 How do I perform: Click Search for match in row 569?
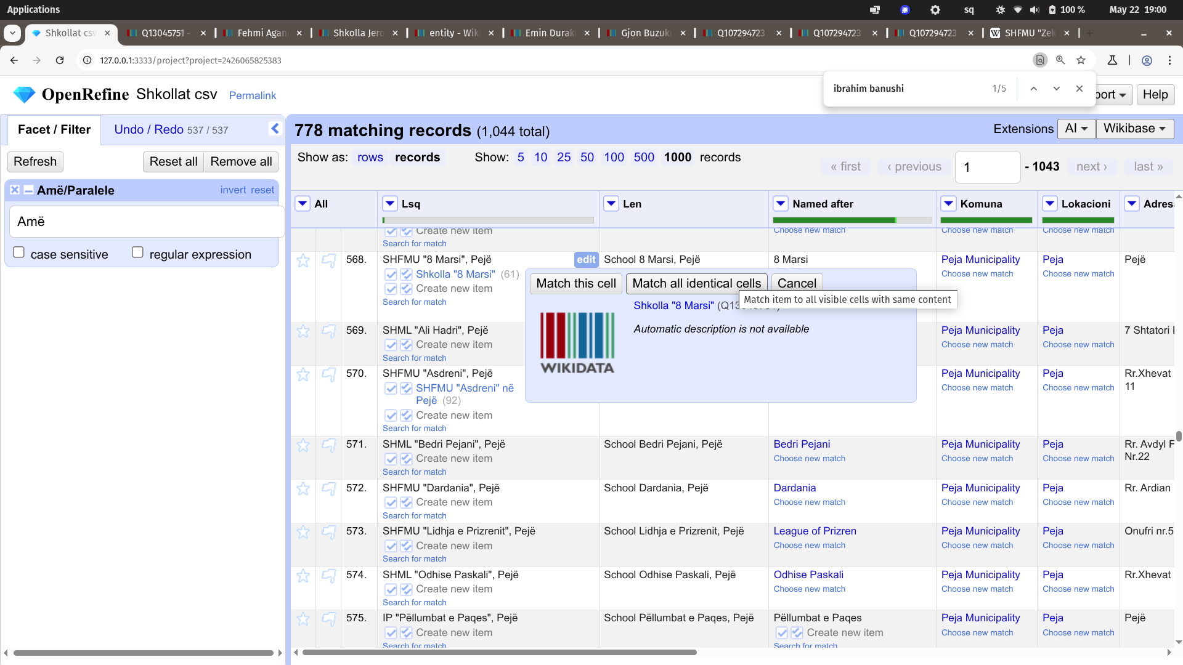click(414, 358)
